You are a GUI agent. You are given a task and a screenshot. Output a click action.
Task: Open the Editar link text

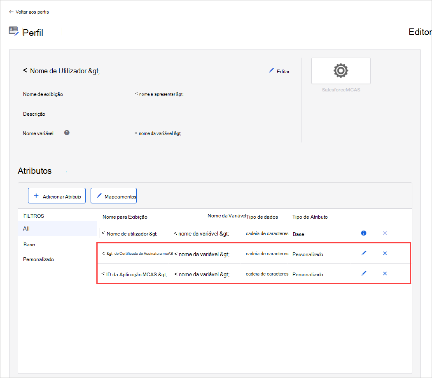(x=283, y=71)
